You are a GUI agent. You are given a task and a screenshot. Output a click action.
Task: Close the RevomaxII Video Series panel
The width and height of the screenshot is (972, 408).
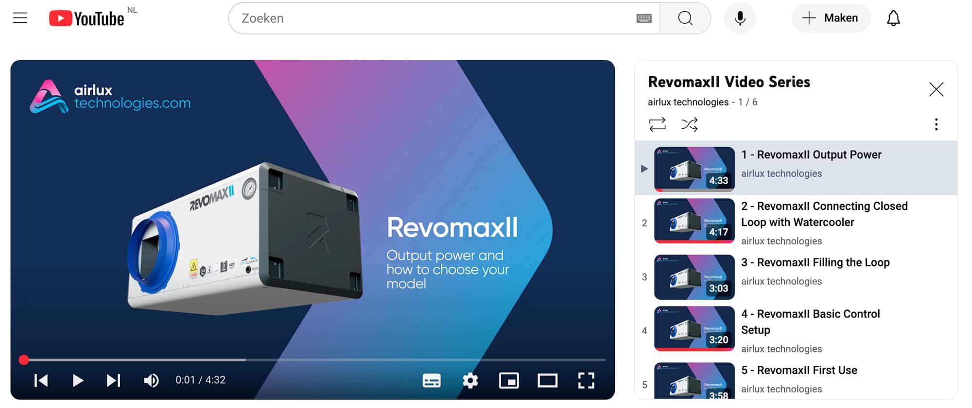coord(936,89)
